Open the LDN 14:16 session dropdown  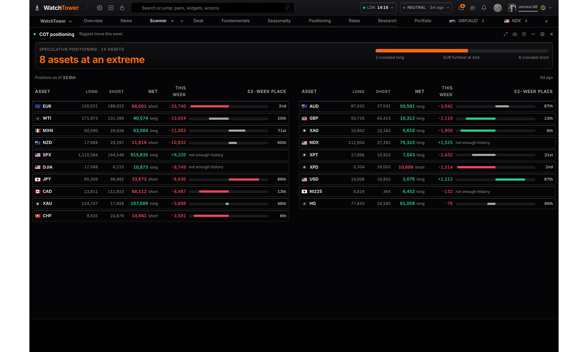pos(378,8)
